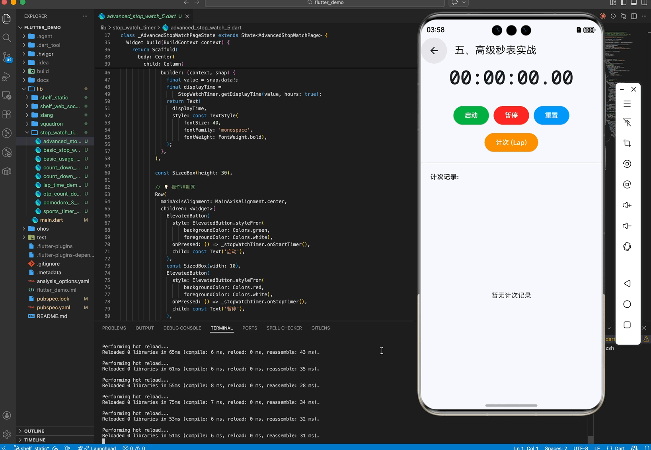
Task: Tap the orange 计次 (Lap) button
Action: click(511, 142)
